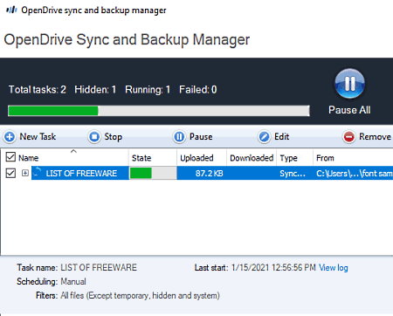Click the 87.2 KB uploaded value
The height and width of the screenshot is (316, 393).
209,174
